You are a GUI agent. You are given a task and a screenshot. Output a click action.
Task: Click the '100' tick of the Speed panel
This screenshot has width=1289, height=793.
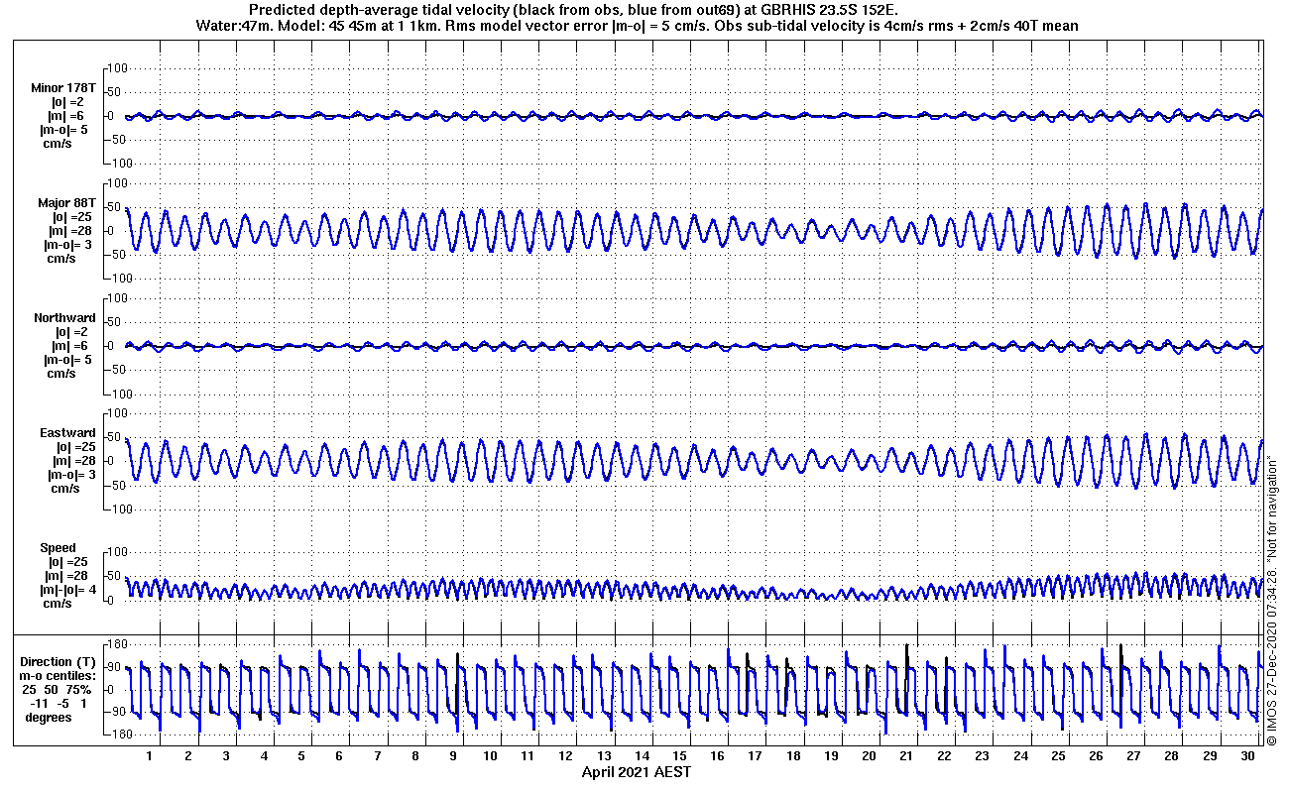tap(119, 552)
